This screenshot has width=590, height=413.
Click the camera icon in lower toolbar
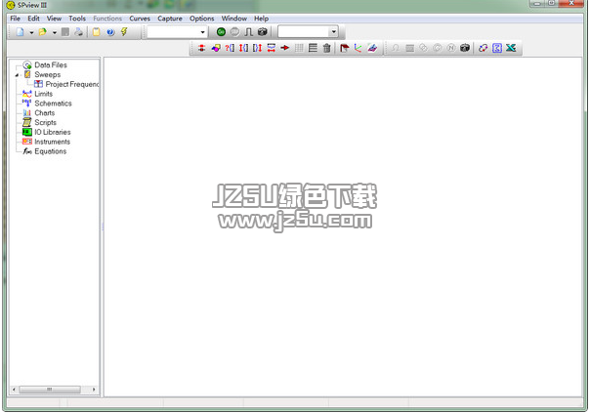tap(465, 48)
